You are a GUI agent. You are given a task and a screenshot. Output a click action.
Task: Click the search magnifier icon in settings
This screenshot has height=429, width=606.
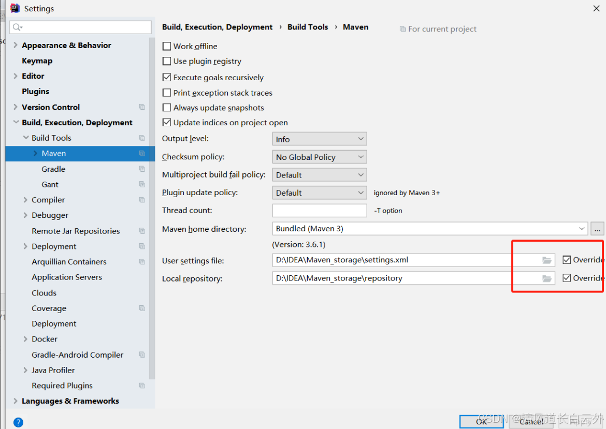pyautogui.click(x=18, y=27)
